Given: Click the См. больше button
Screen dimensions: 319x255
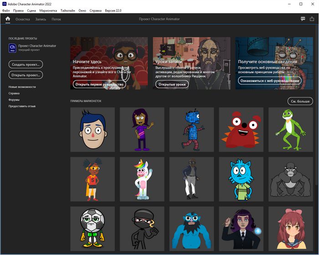Looking at the screenshot, I should point(300,101).
